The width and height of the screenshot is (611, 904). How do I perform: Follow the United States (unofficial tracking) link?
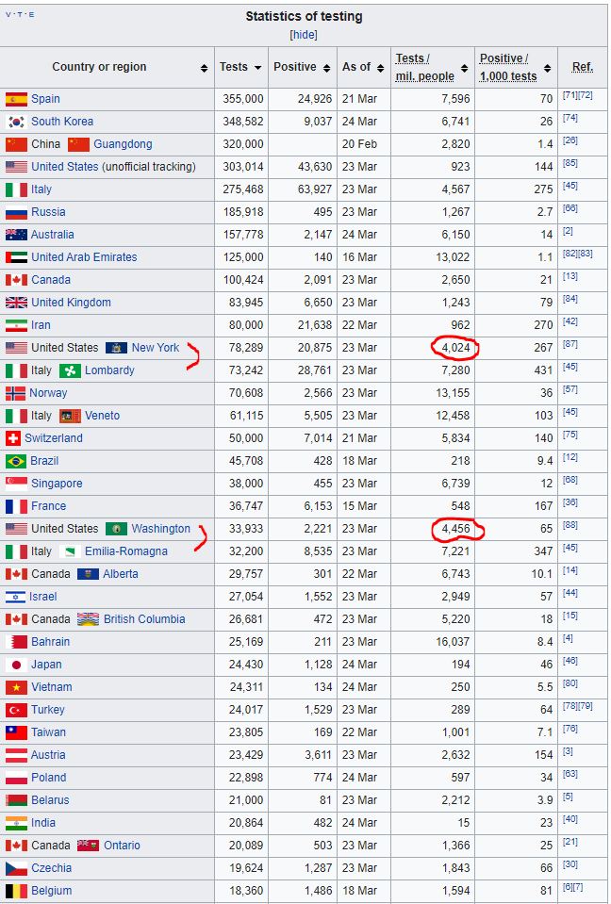tap(64, 167)
